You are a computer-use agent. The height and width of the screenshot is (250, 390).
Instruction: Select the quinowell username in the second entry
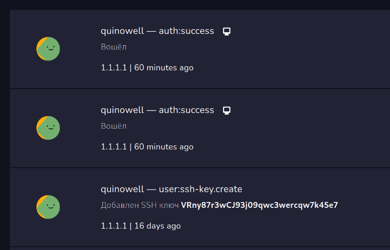[x=121, y=110]
